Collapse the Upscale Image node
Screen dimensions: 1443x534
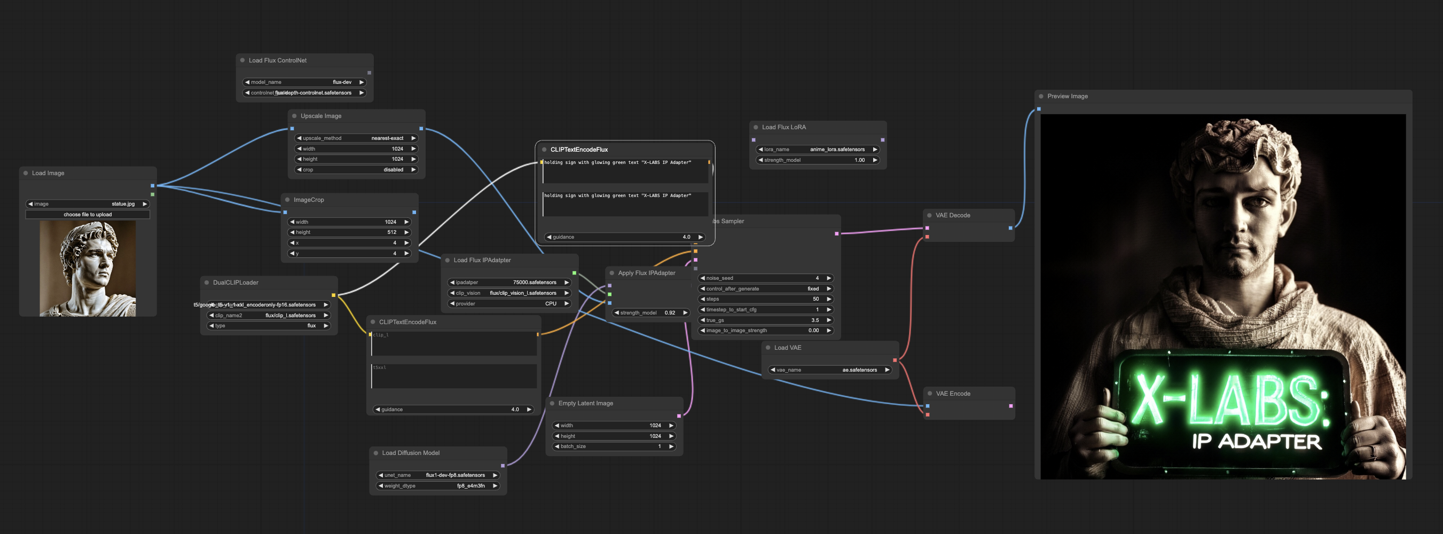click(x=294, y=115)
